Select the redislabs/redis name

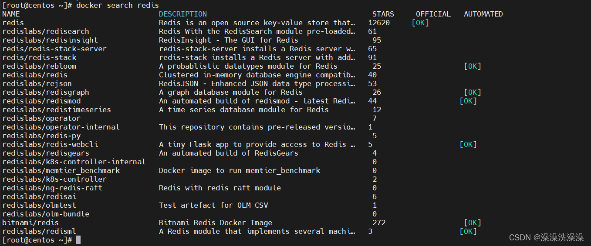pyautogui.click(x=35, y=75)
